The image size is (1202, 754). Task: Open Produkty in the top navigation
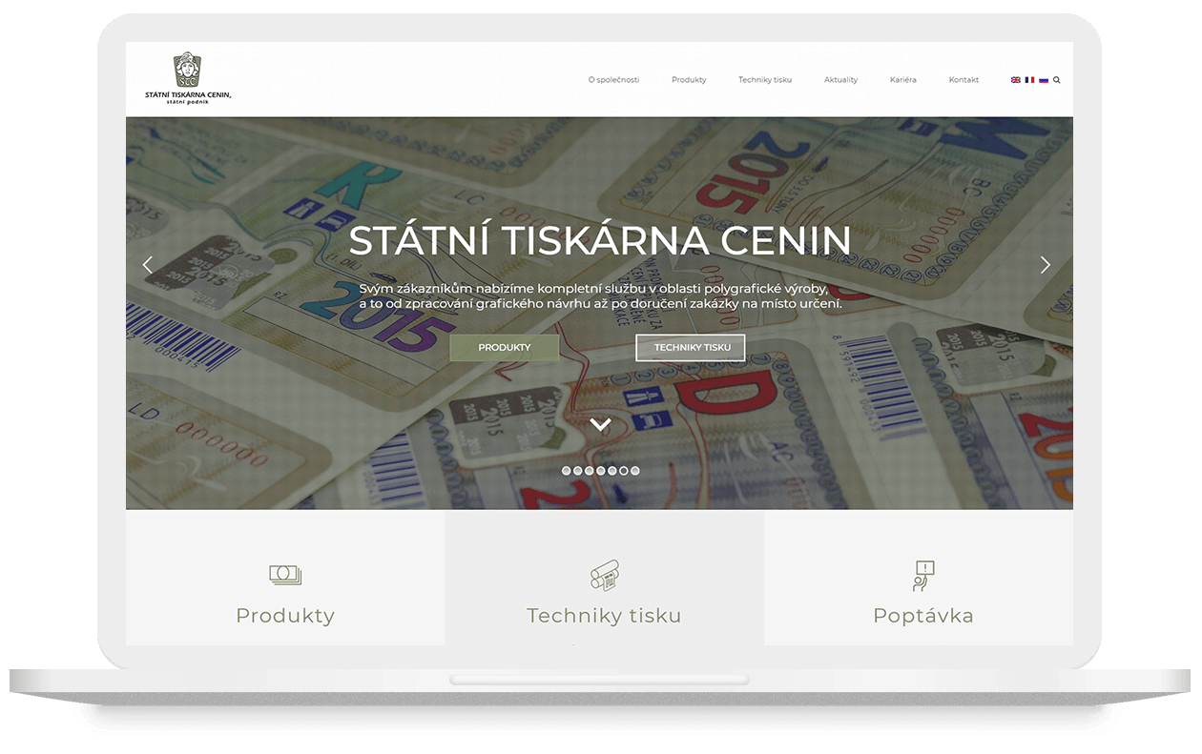[x=689, y=80]
